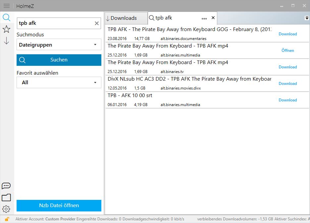Click alt.binaries.movies.divx group text
Viewport: 310px width, 223px height.
click(x=181, y=88)
